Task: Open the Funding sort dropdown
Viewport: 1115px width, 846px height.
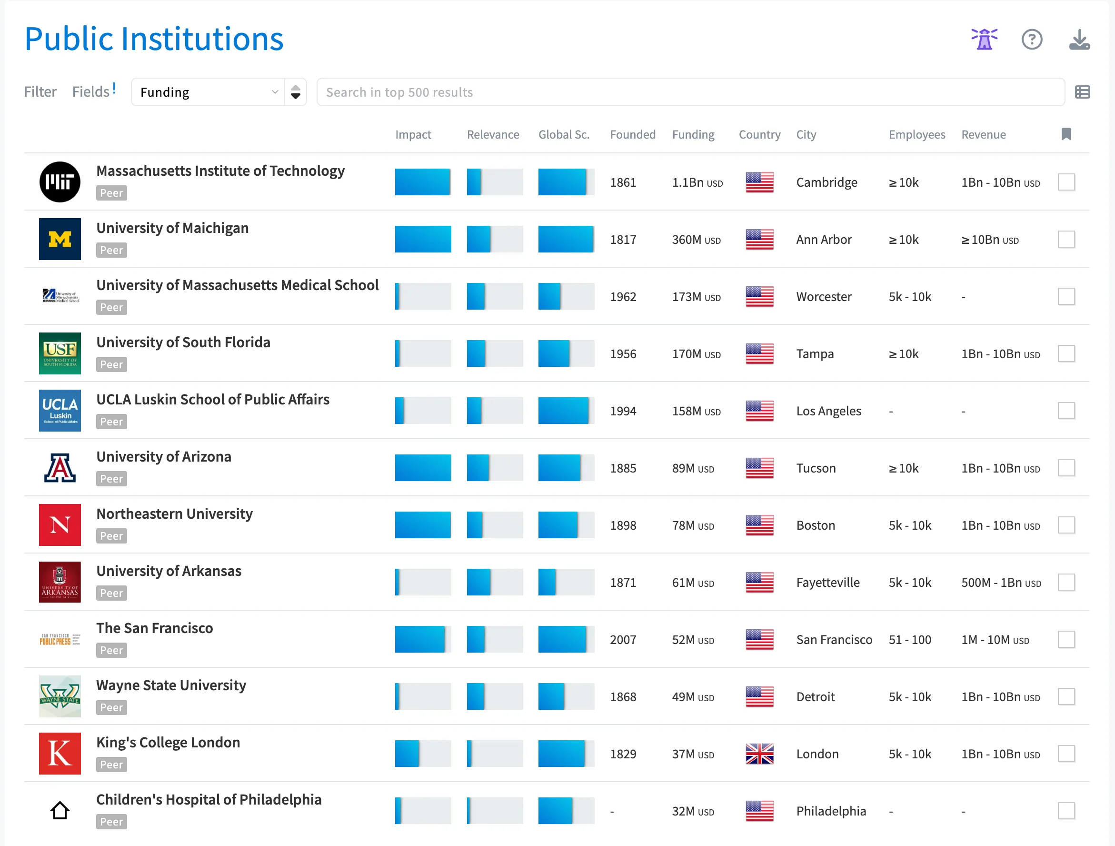Action: (x=208, y=92)
